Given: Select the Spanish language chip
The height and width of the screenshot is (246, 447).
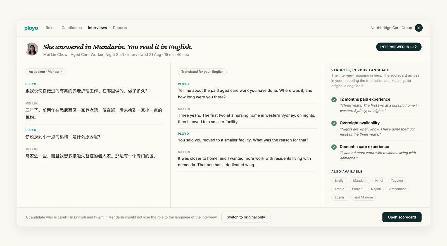Looking at the screenshot, I should (340, 197).
